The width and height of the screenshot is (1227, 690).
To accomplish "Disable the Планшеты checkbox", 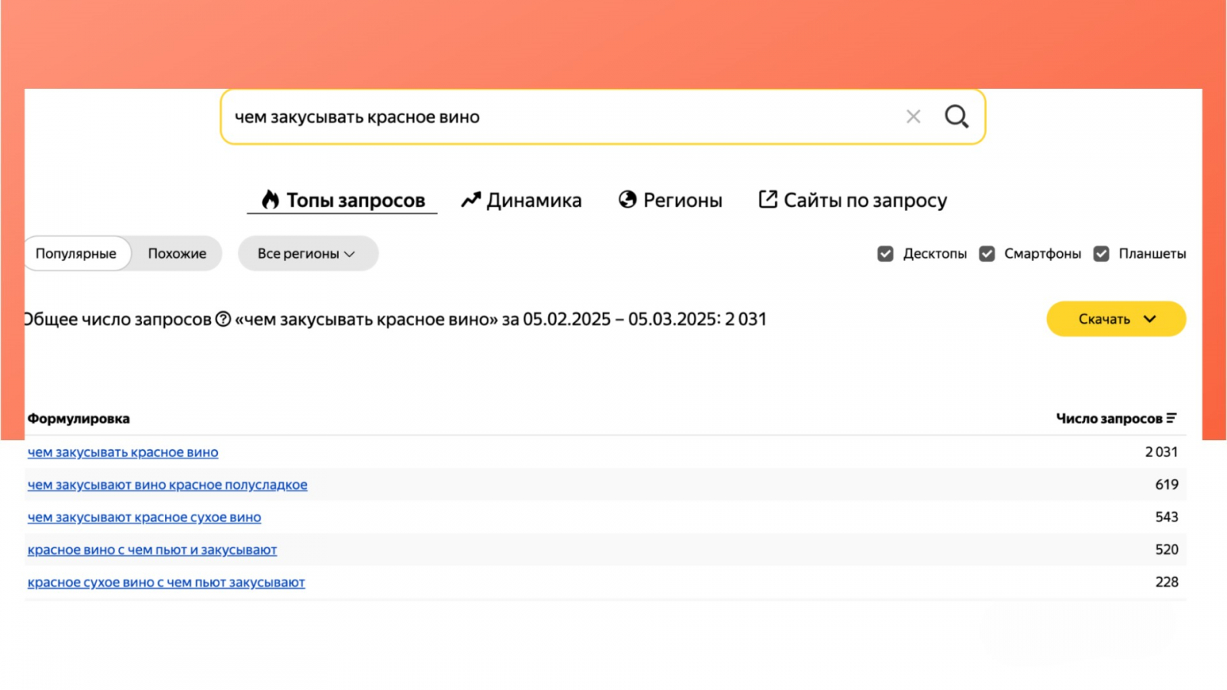I will pos(1101,254).
